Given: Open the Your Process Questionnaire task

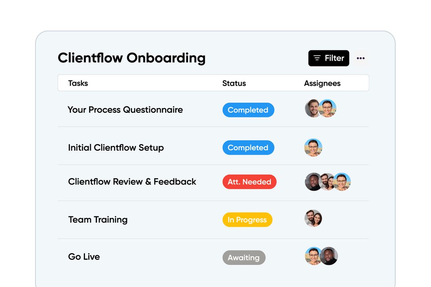Looking at the screenshot, I should coord(125,110).
